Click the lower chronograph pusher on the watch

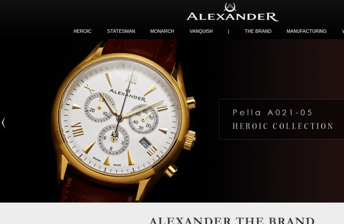click(171, 171)
